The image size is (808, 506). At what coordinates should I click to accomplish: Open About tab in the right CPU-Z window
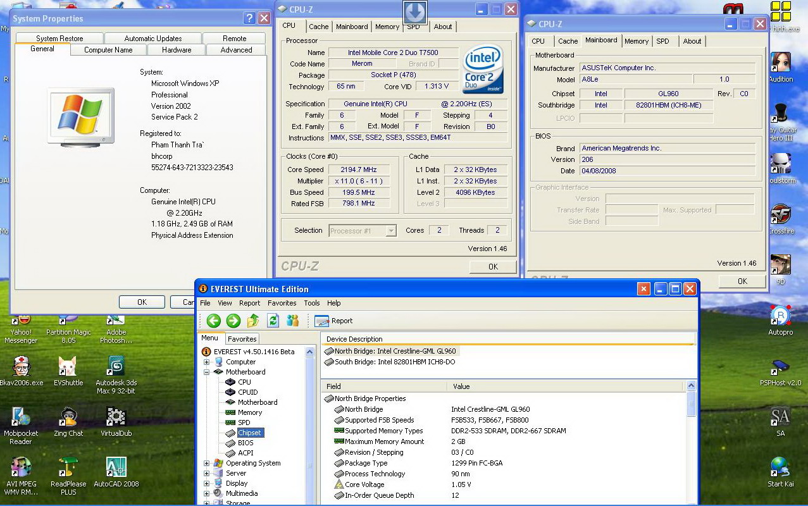point(692,41)
